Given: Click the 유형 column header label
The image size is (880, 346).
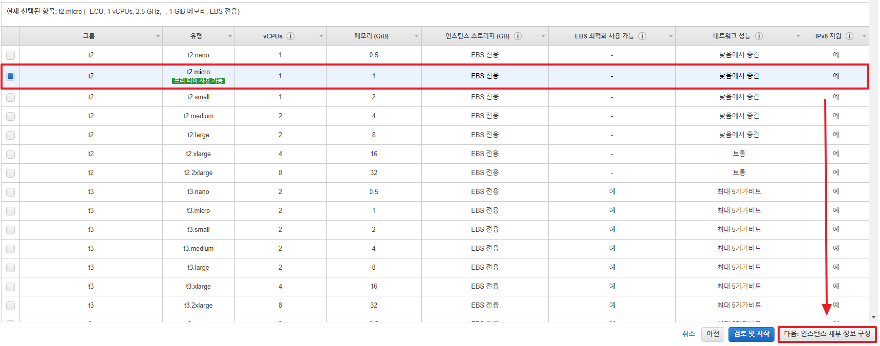Looking at the screenshot, I should click(x=196, y=36).
